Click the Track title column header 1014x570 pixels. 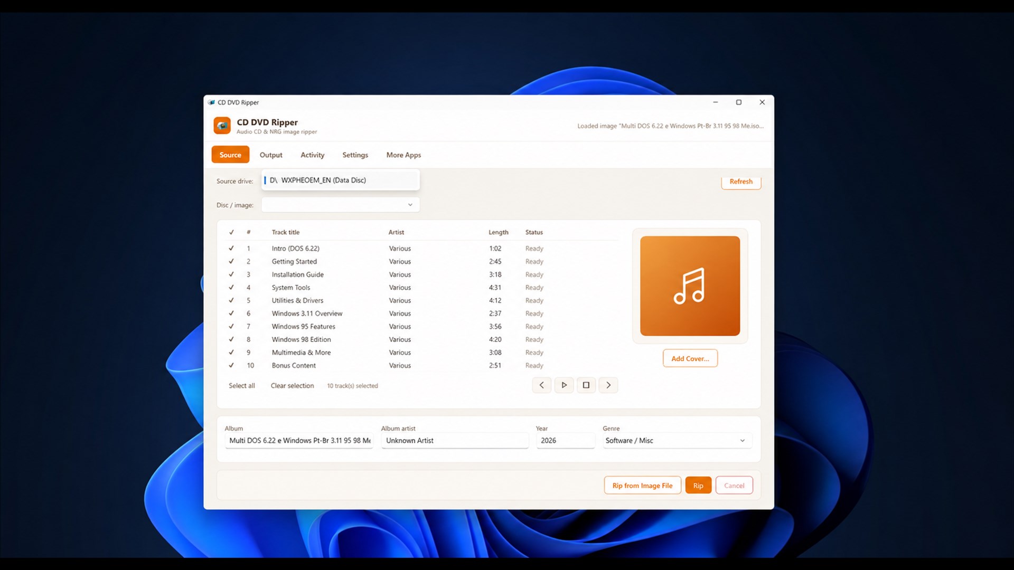point(285,232)
